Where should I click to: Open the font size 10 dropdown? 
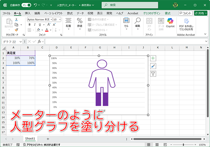tap(60, 19)
